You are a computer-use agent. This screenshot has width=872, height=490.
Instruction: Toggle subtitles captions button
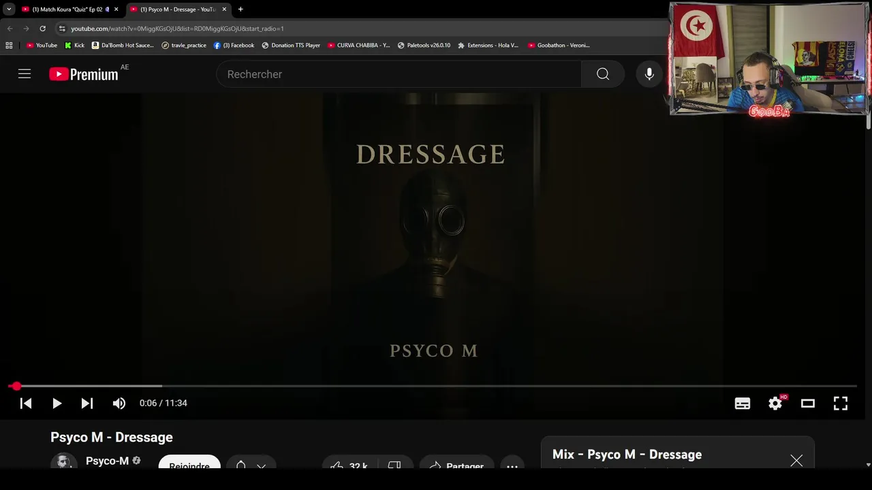[743, 404]
